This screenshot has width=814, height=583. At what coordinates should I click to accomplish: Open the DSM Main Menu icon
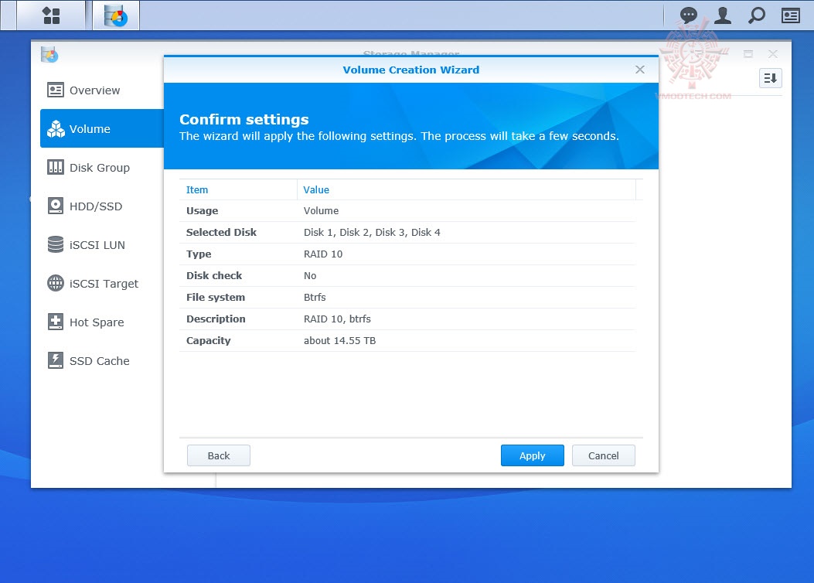click(51, 15)
